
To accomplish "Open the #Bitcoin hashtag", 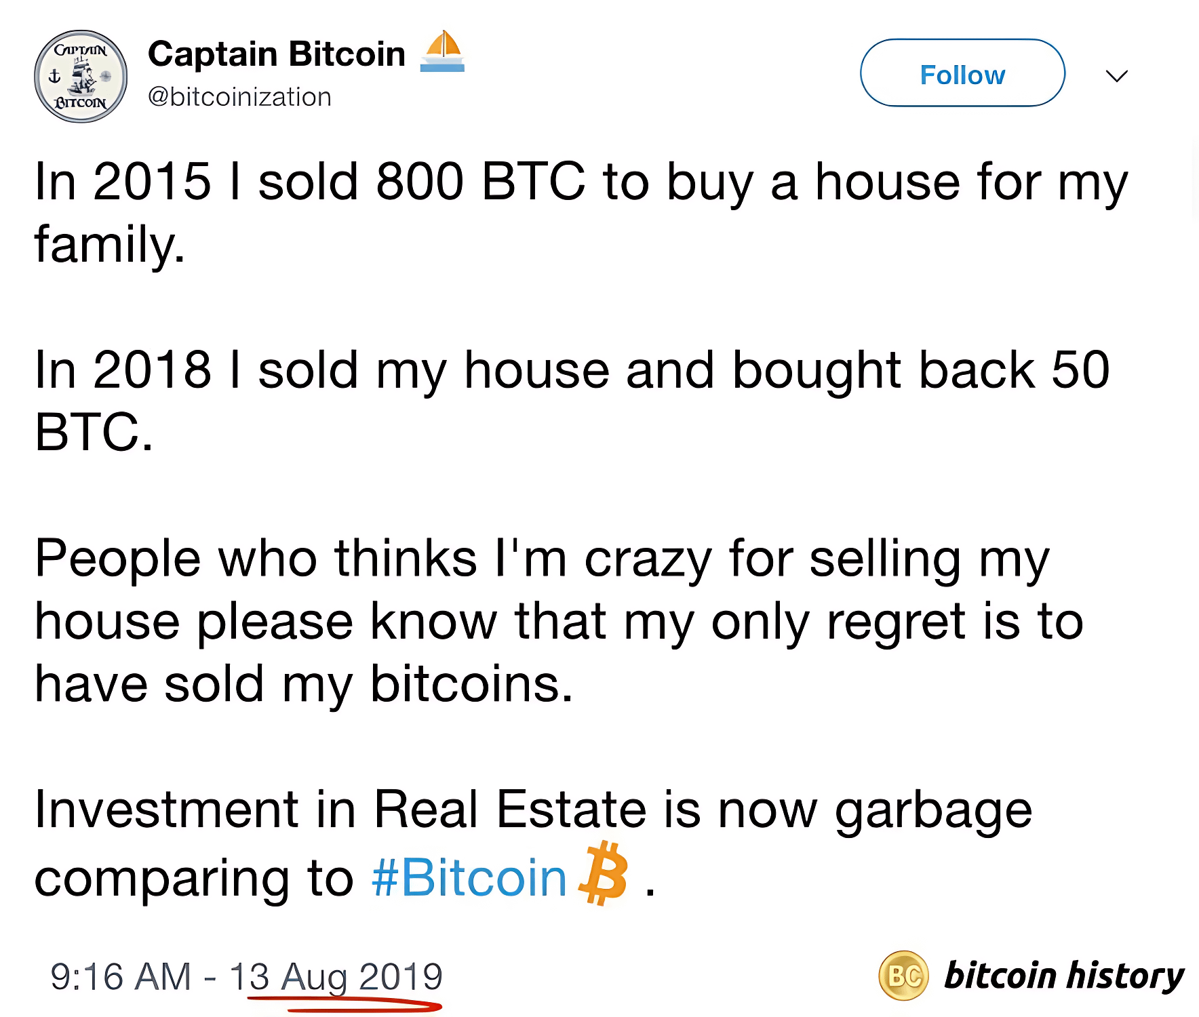I will [469, 878].
